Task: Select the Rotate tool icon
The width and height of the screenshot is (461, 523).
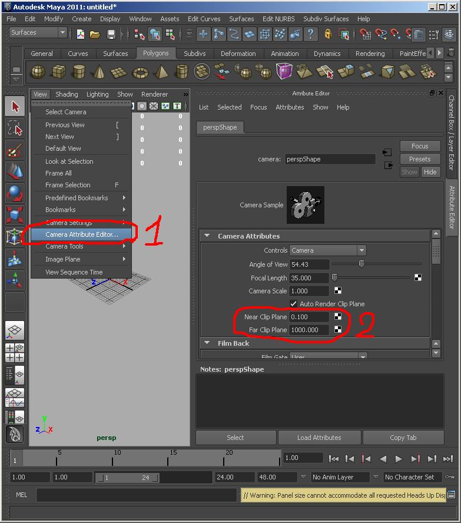Action: (x=15, y=193)
